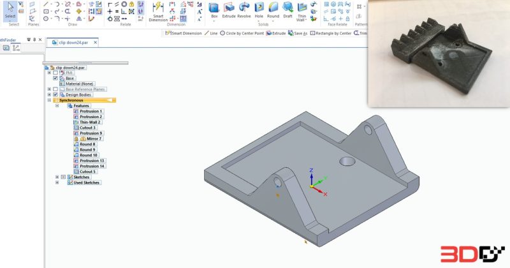Enable the Base Reference Planes checkbox

point(55,89)
